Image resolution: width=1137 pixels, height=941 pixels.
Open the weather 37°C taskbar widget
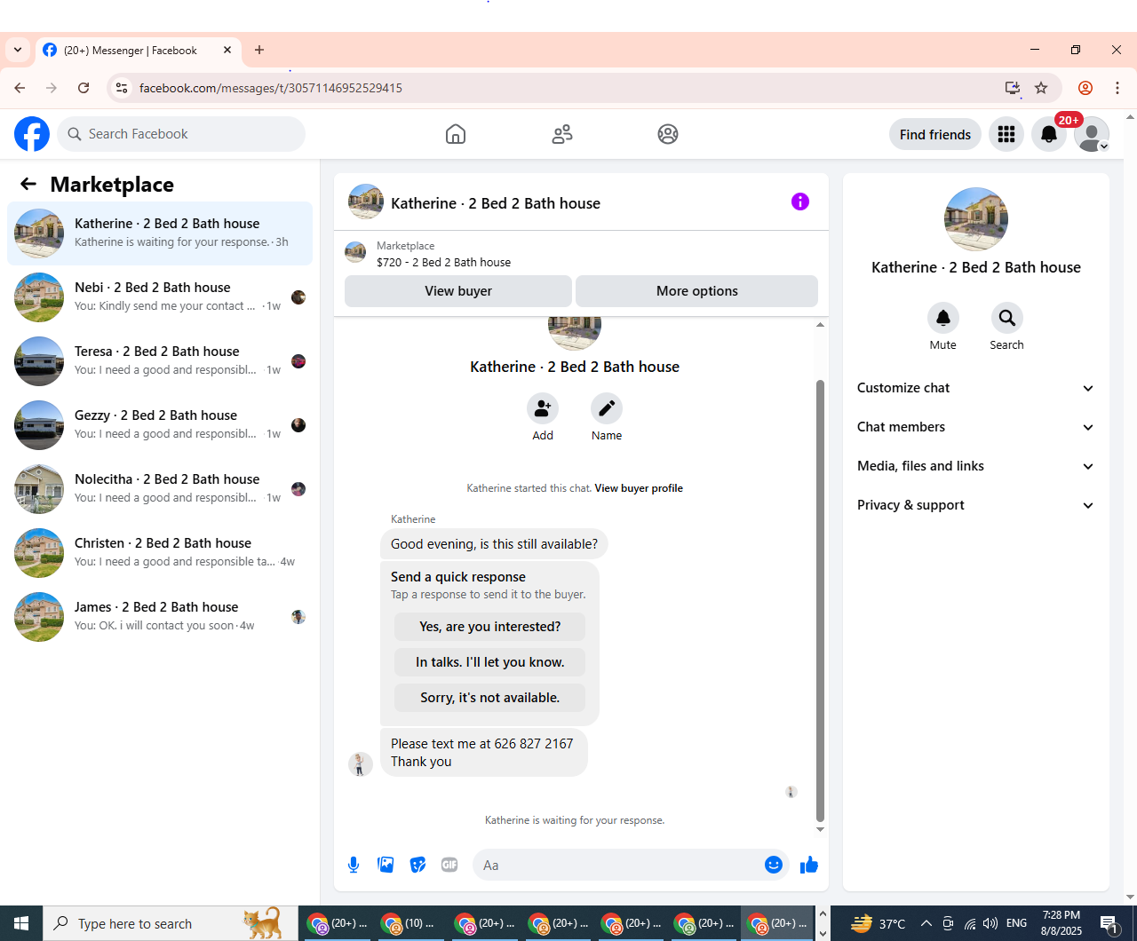coord(878,923)
